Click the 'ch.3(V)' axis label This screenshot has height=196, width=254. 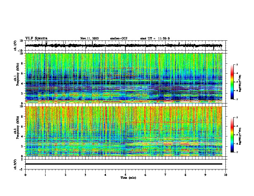tap(15, 164)
